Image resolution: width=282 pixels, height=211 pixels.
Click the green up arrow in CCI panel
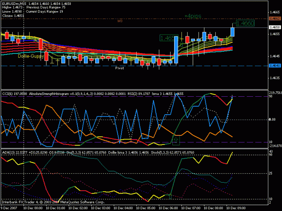pos(176,140)
